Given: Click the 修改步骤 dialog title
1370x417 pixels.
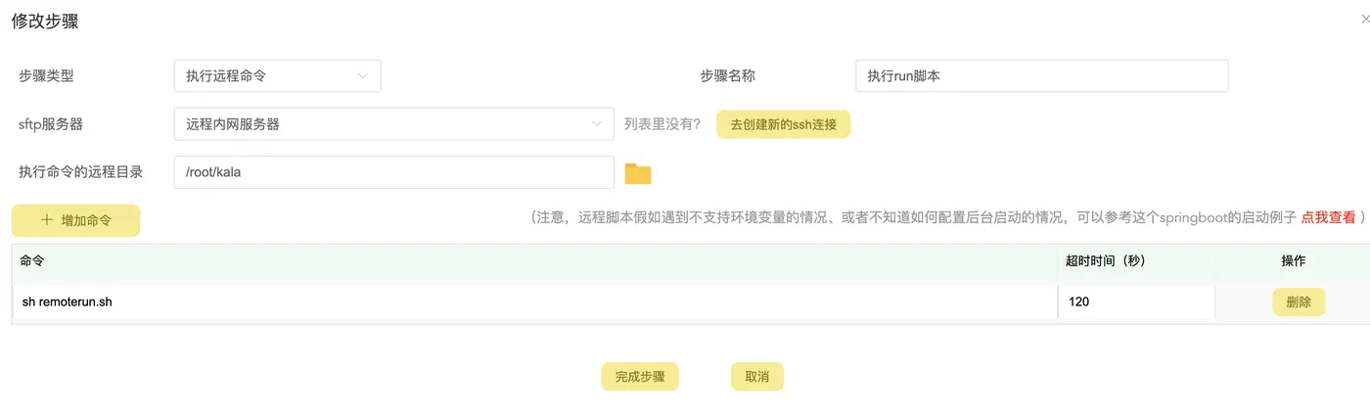Looking at the screenshot, I should click(45, 22).
